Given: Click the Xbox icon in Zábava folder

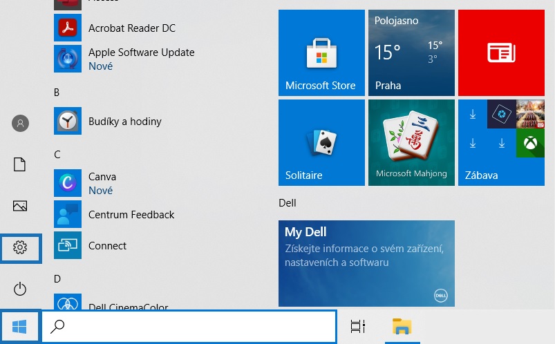Looking at the screenshot, I should tap(530, 143).
